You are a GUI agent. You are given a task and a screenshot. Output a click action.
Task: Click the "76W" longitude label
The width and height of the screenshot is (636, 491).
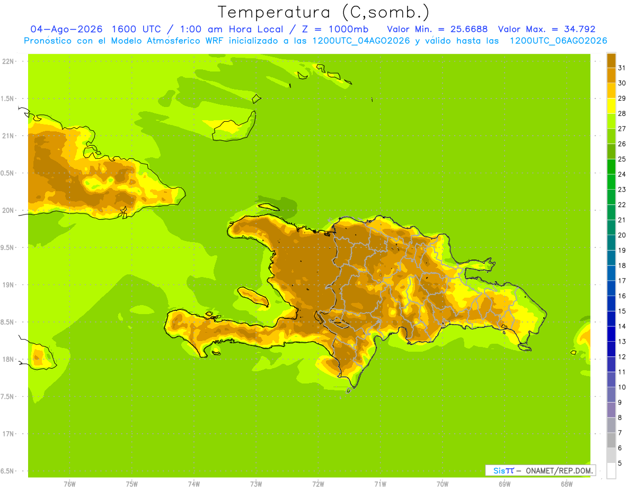[69, 484]
